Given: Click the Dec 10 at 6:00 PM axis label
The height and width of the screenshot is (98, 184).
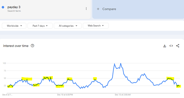Looking at the screenshot, I should coord(65,95).
